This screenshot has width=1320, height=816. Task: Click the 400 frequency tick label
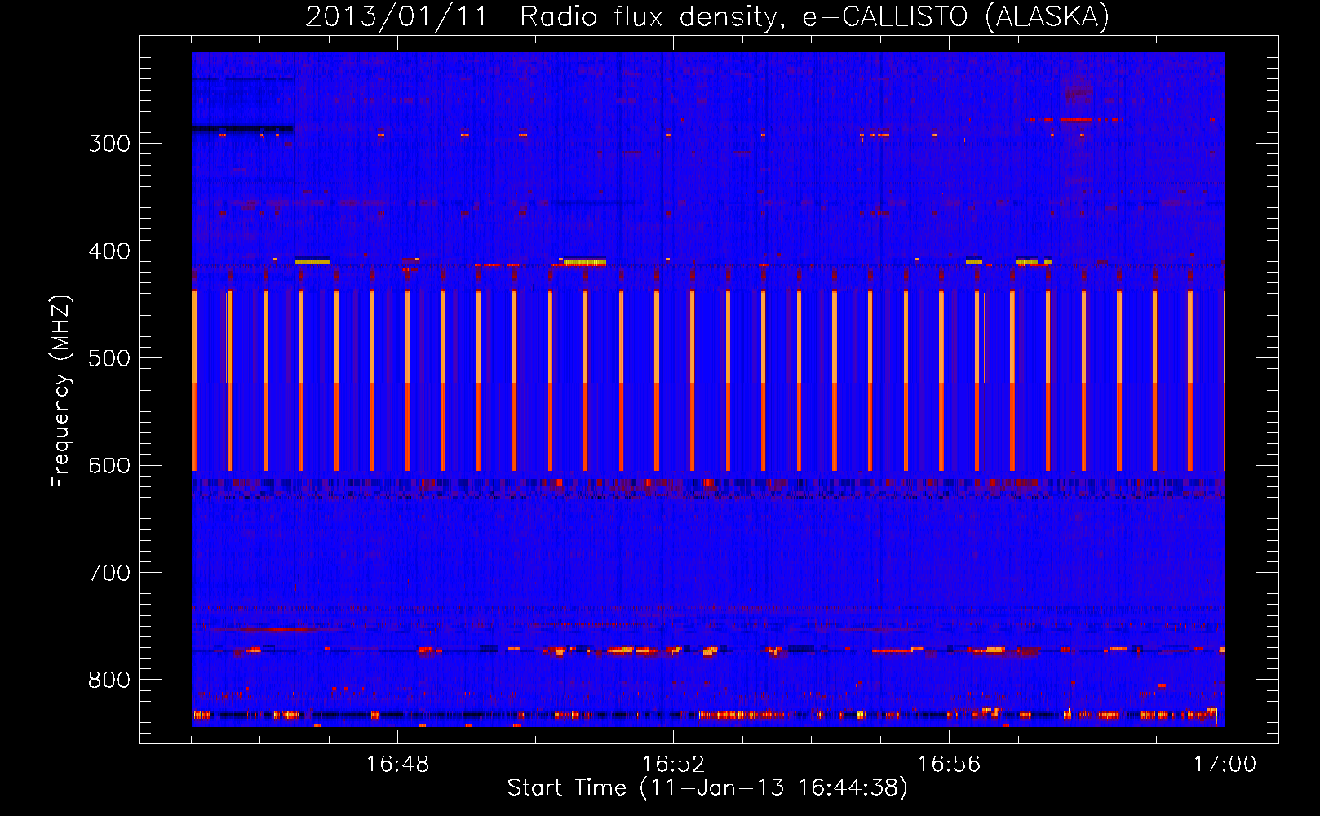[x=109, y=251]
